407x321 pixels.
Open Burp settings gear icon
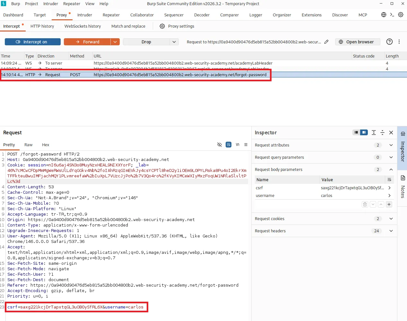[x=401, y=15]
